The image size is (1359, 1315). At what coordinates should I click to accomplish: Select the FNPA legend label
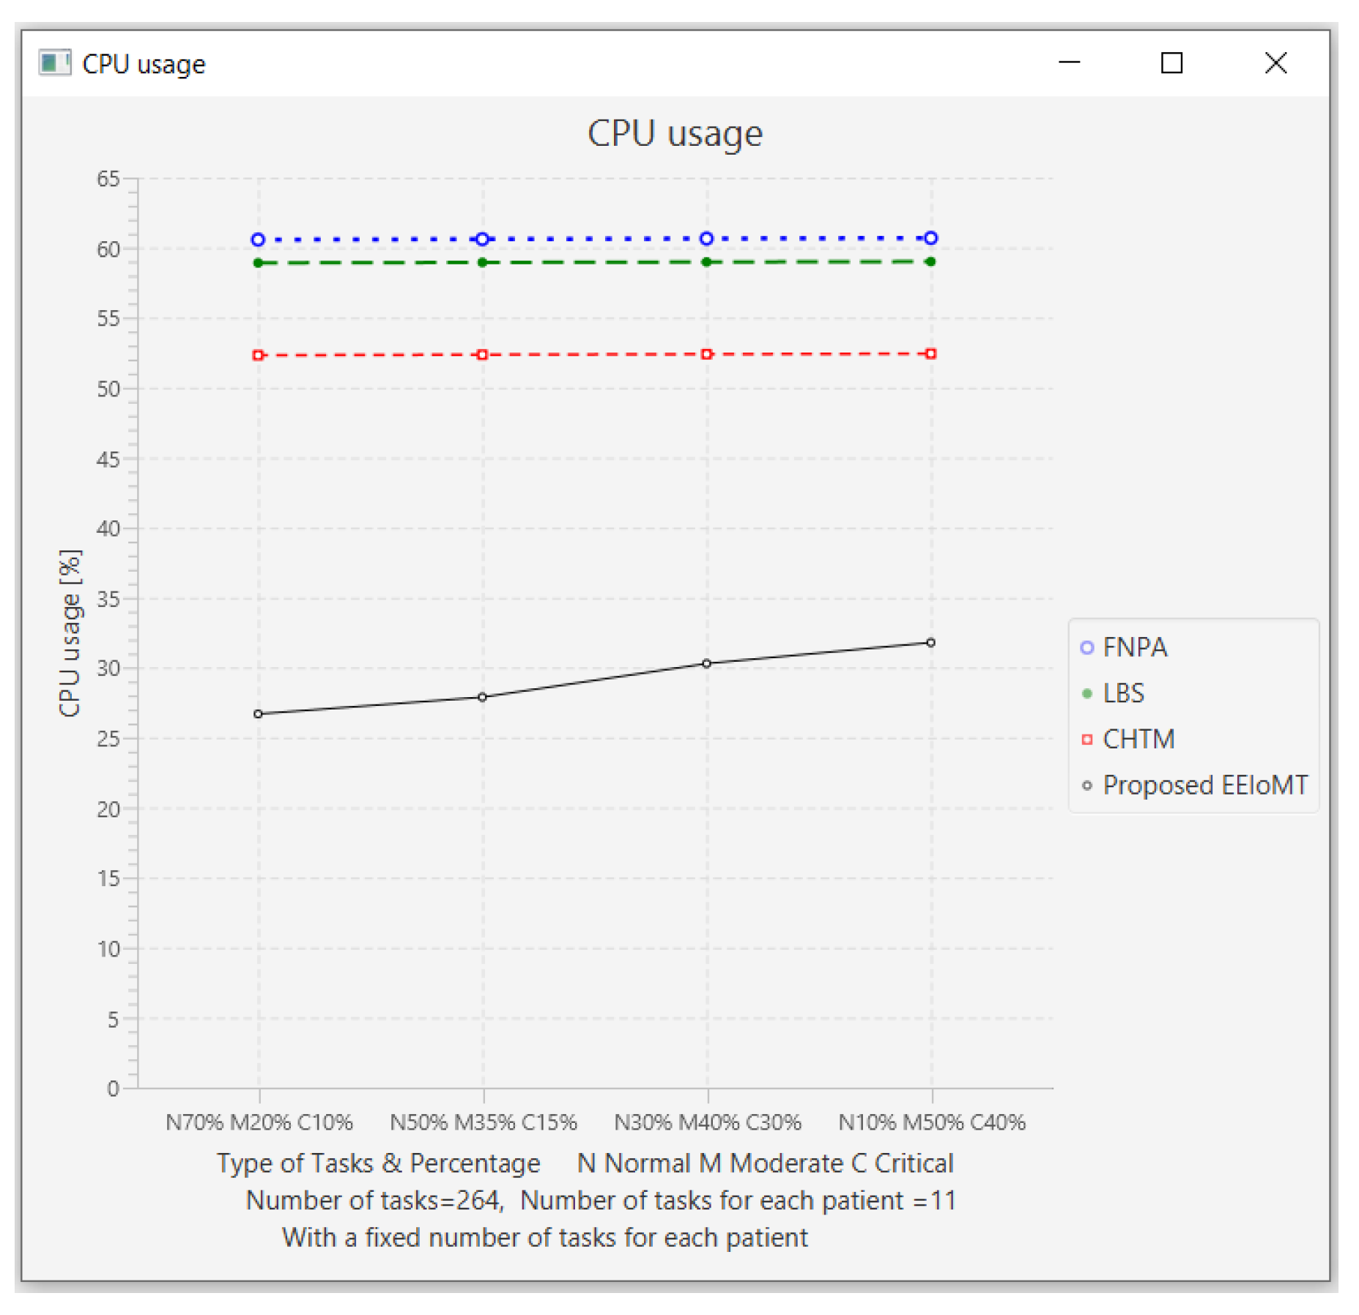(x=1135, y=647)
